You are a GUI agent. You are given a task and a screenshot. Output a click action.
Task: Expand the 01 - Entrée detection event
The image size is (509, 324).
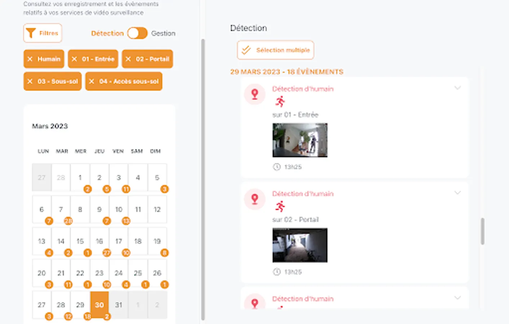tap(457, 88)
